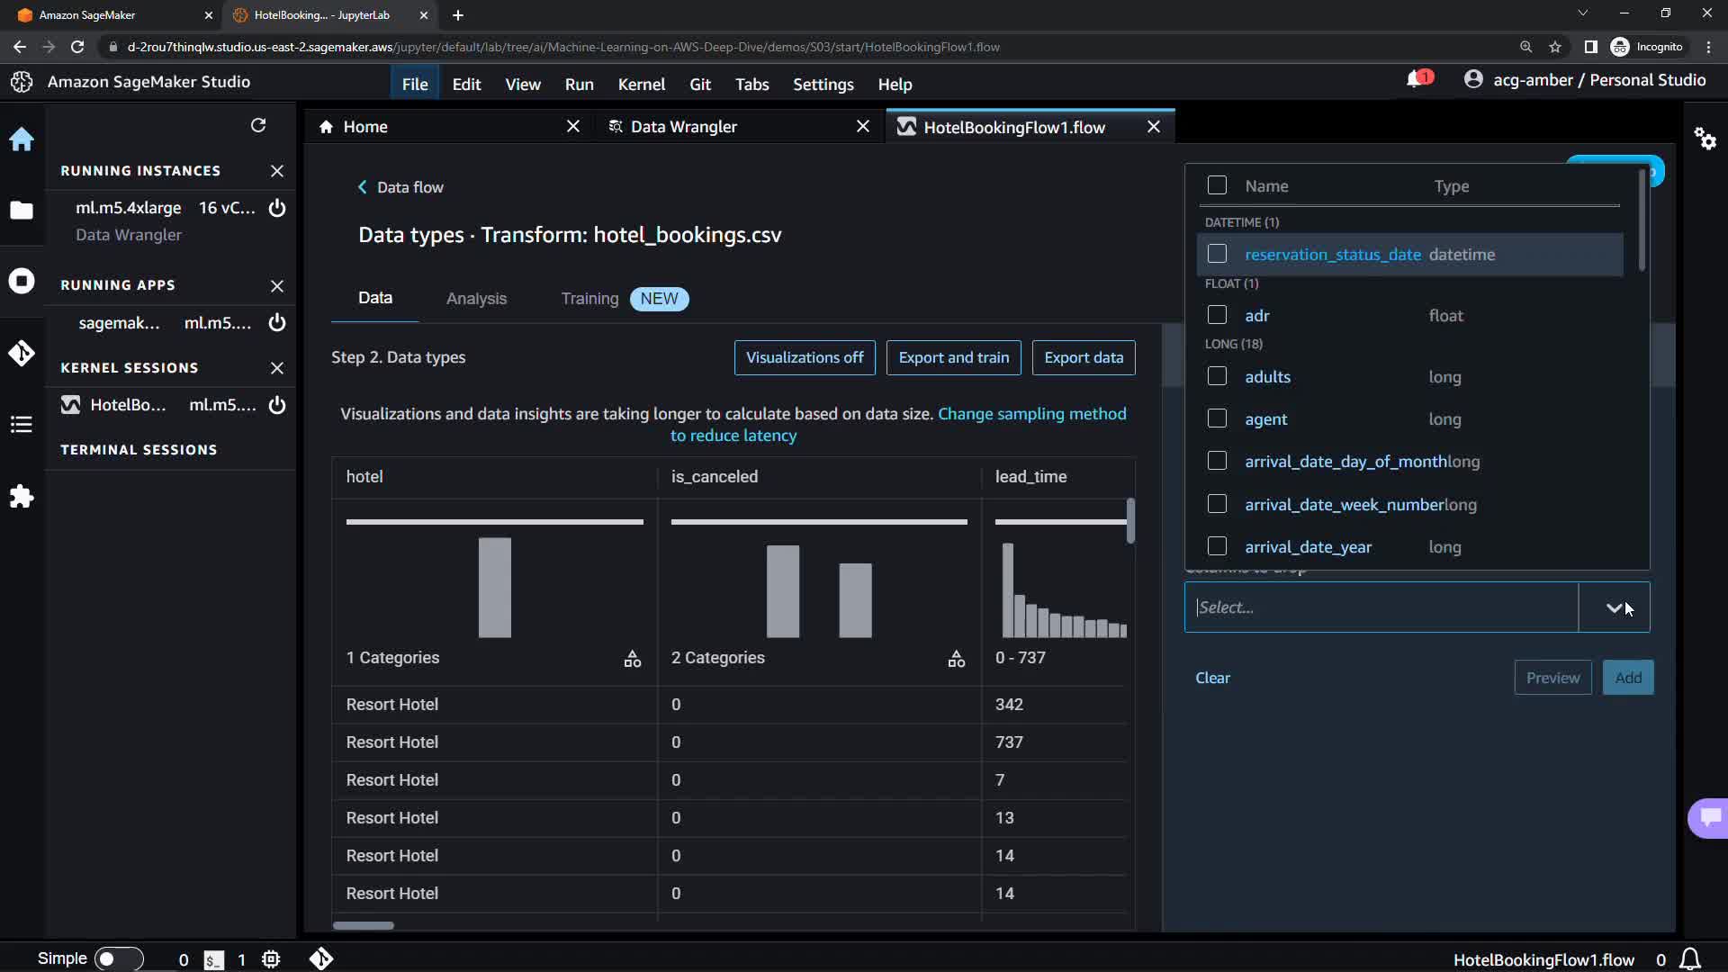
Task: Open the extensions puzzle icon
Action: (x=22, y=497)
